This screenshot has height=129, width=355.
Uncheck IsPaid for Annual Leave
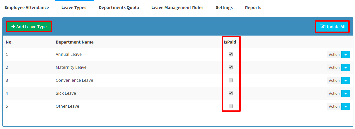(x=230, y=54)
